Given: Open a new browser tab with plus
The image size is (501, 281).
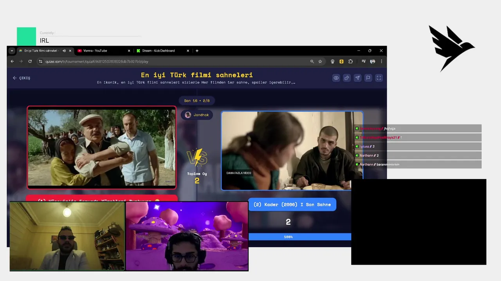Looking at the screenshot, I should coord(197,51).
